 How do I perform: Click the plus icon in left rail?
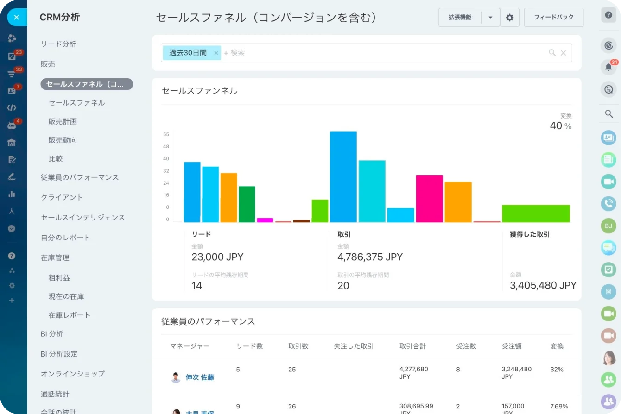coord(12,300)
